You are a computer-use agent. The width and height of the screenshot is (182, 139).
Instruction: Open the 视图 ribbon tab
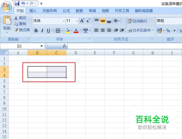click(x=105, y=11)
